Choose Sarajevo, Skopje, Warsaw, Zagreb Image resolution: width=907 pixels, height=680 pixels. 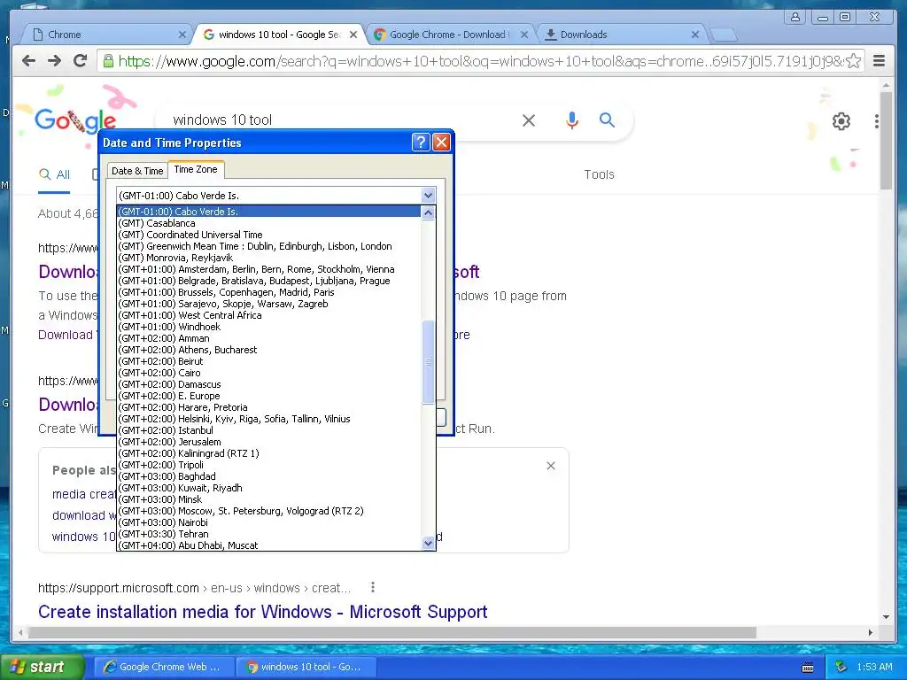[x=268, y=305]
